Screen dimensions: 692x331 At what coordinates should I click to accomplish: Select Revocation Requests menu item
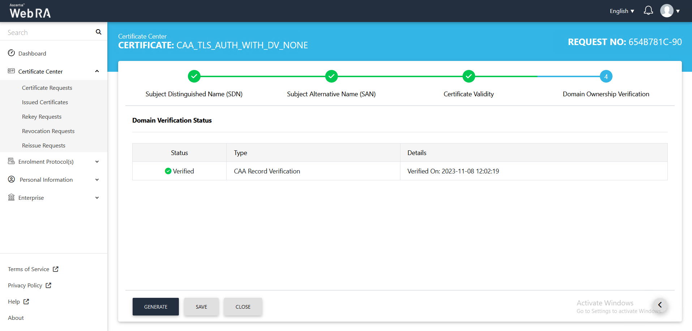[48, 131]
